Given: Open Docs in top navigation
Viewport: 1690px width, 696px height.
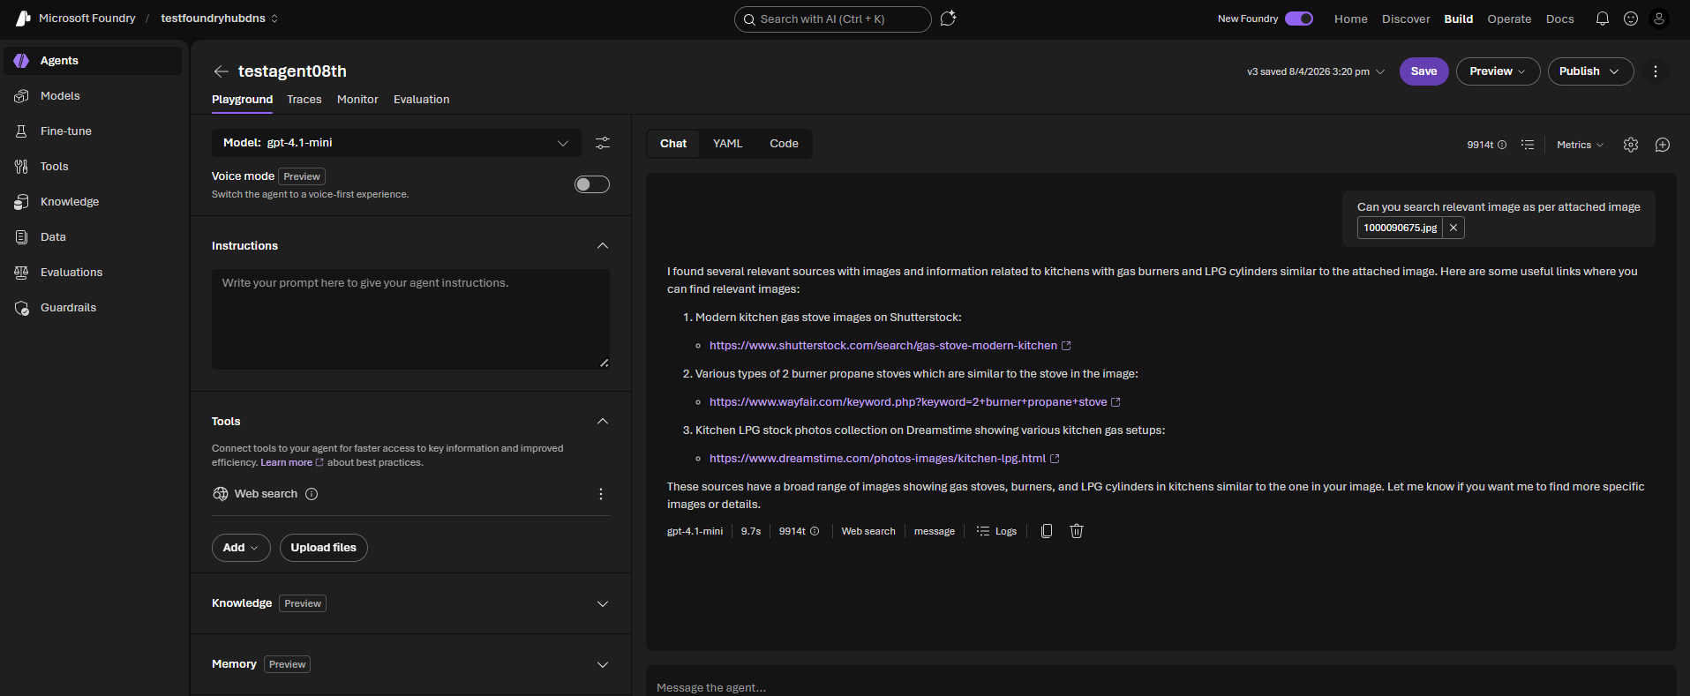Looking at the screenshot, I should pyautogui.click(x=1559, y=19).
